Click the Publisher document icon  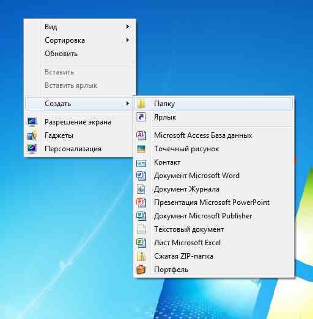(141, 216)
